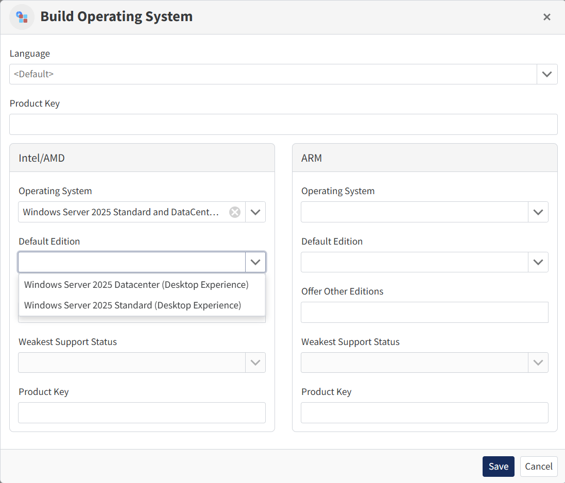Choose Windows Server 2025 Standard (Desktop Experience)

[x=132, y=305]
